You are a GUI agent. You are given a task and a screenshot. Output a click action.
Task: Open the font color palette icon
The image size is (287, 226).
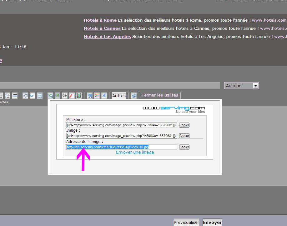pyautogui.click(x=97, y=96)
